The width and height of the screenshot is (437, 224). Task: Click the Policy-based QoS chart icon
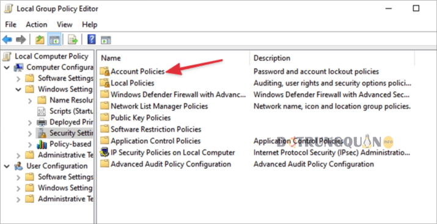coord(42,144)
